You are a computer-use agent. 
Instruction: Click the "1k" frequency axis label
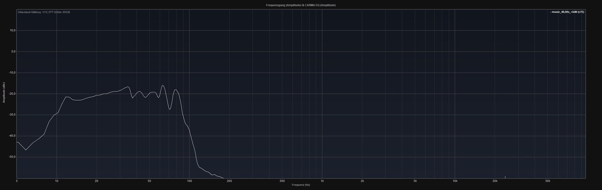[322, 181]
